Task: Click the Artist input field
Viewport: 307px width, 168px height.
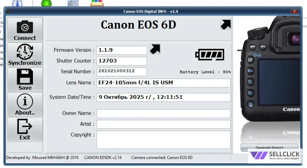Action: point(163,124)
